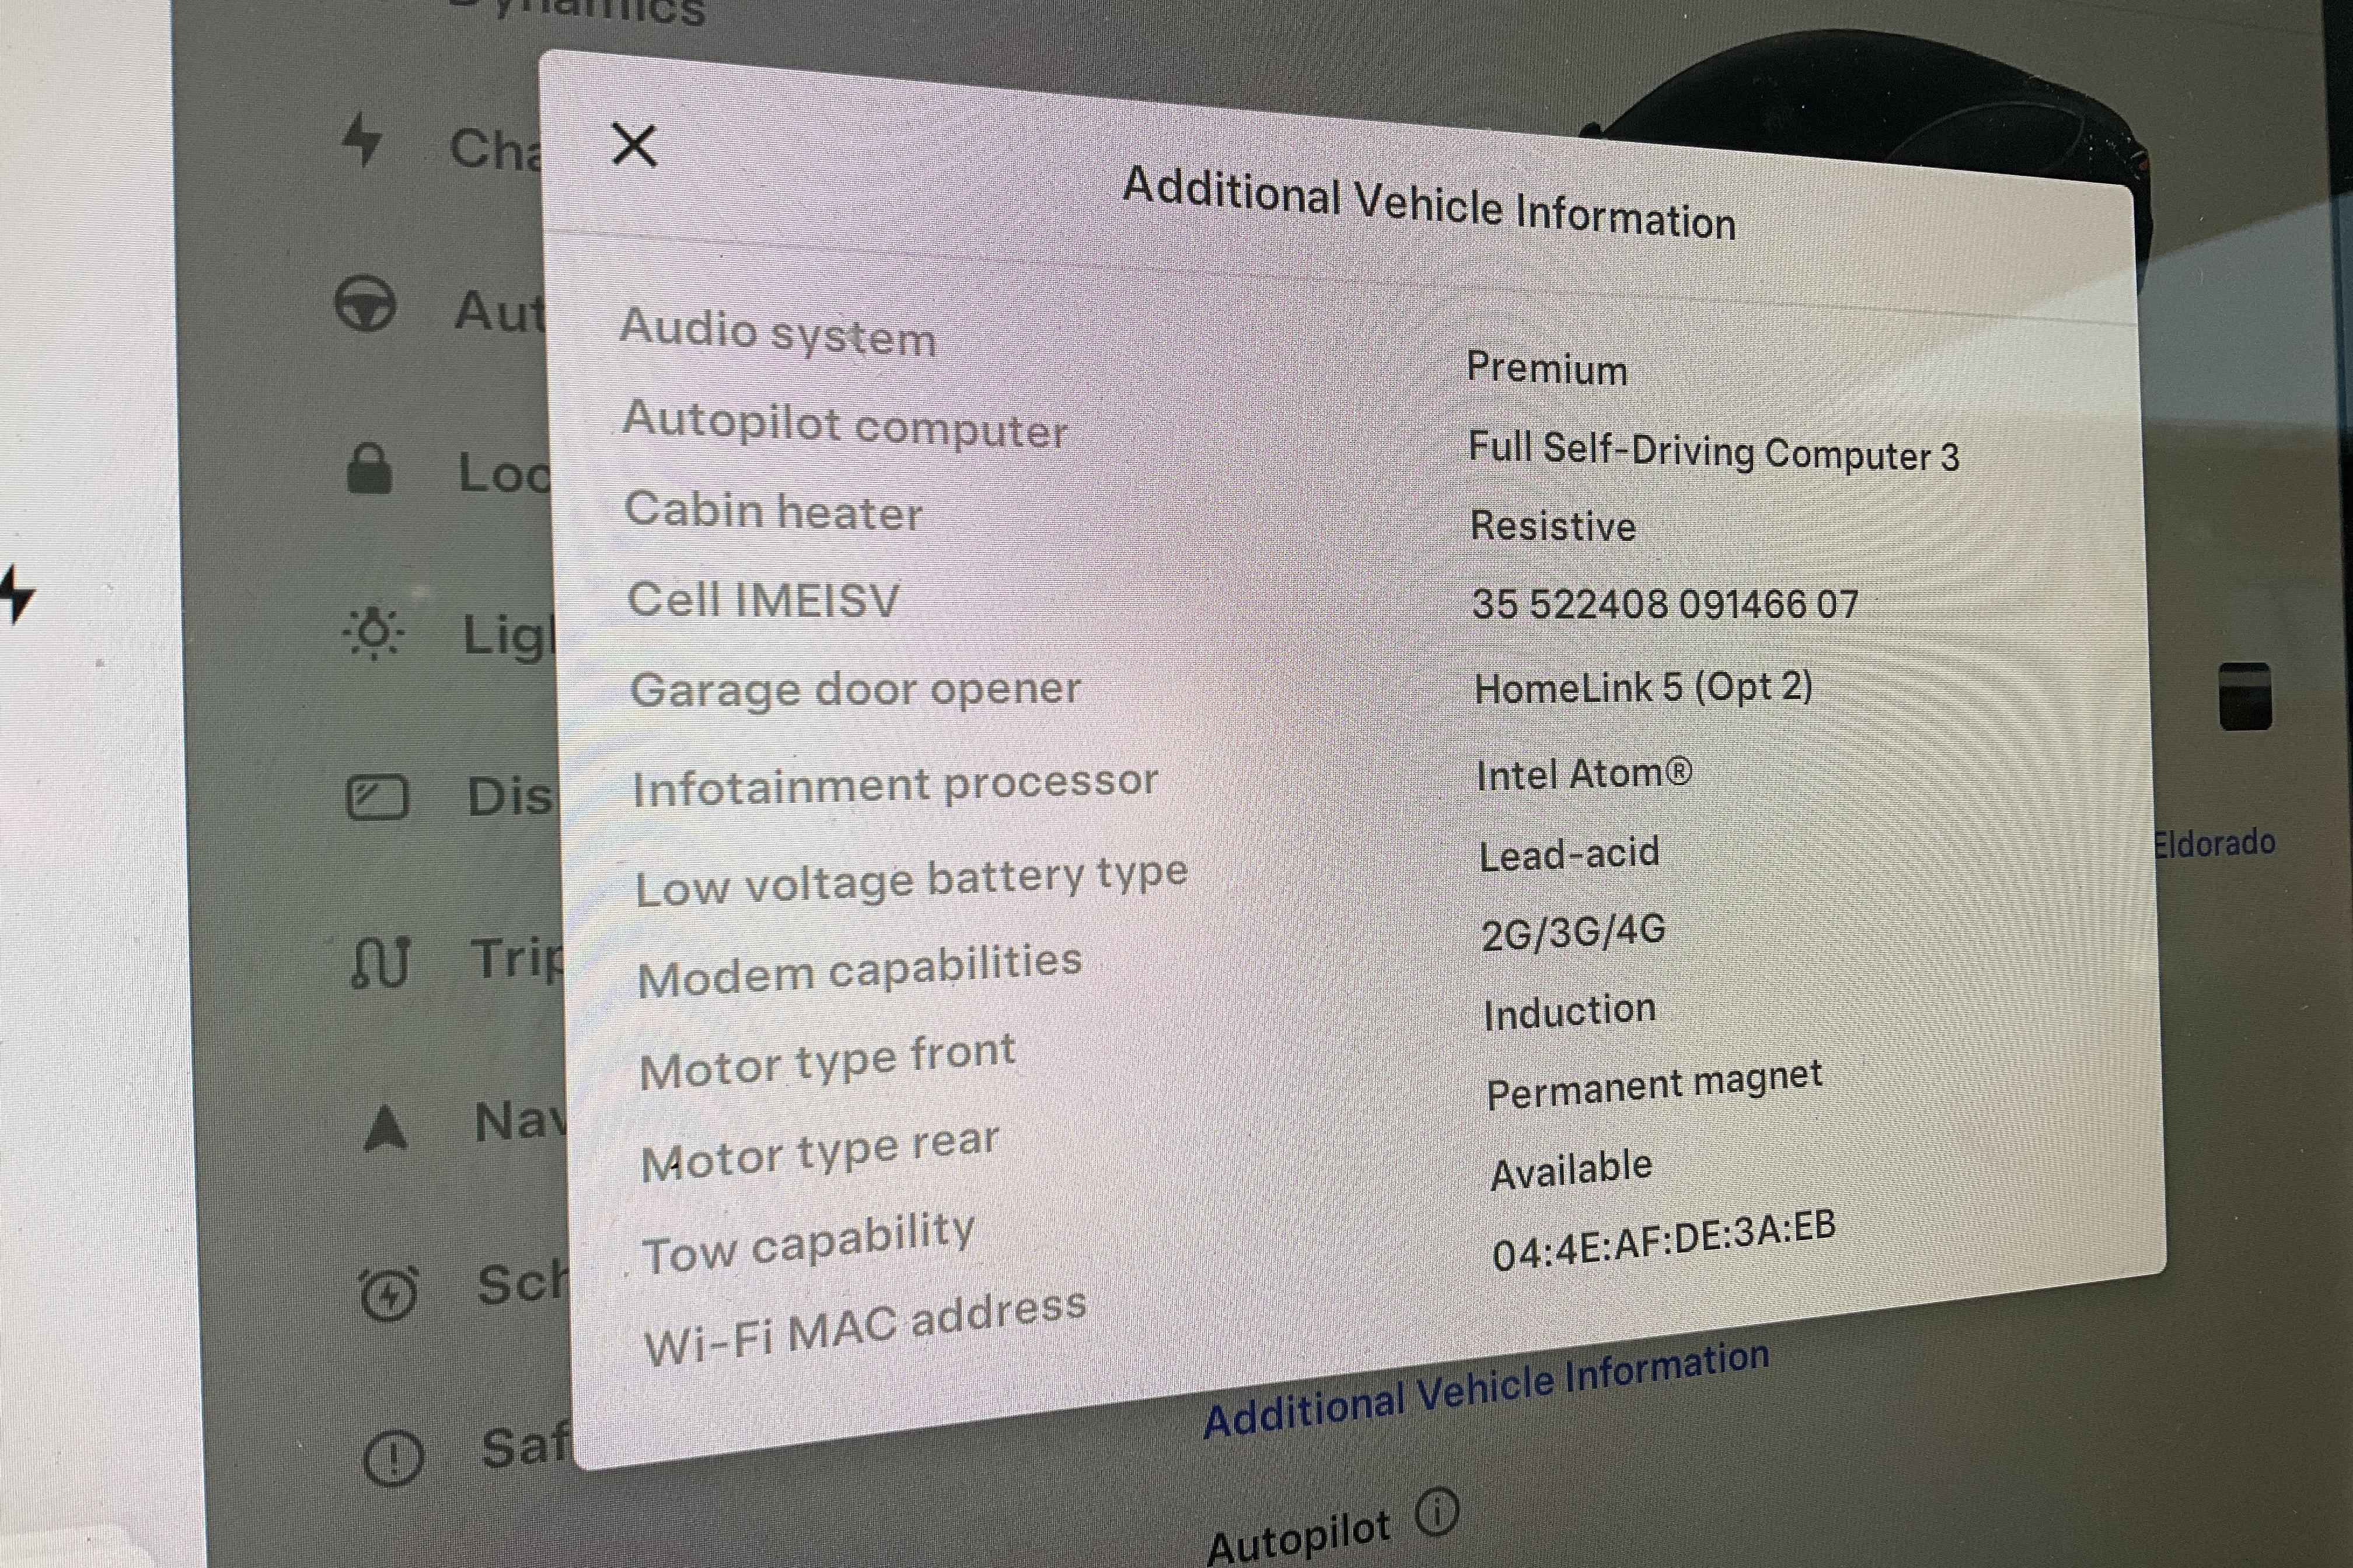This screenshot has width=2353, height=1568.
Task: Open Charging lightning bolt icon in sidebar
Action: coord(361,139)
